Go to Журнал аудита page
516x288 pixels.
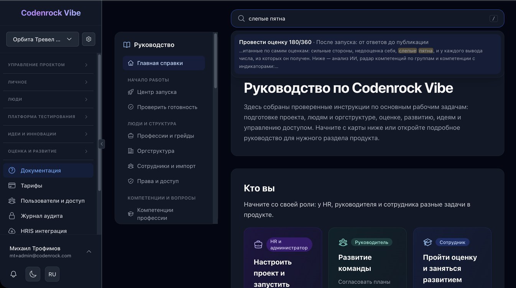(48, 216)
